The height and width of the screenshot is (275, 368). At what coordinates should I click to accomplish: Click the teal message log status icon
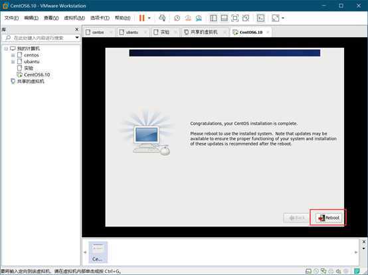coord(357,271)
